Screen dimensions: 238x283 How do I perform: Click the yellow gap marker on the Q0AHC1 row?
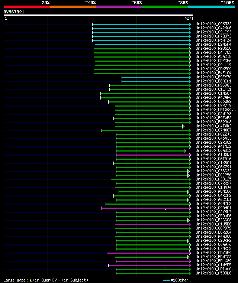click(x=165, y=209)
